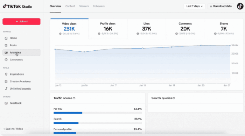Switch to the Followers tab
The image size is (245, 136).
(x=99, y=6)
